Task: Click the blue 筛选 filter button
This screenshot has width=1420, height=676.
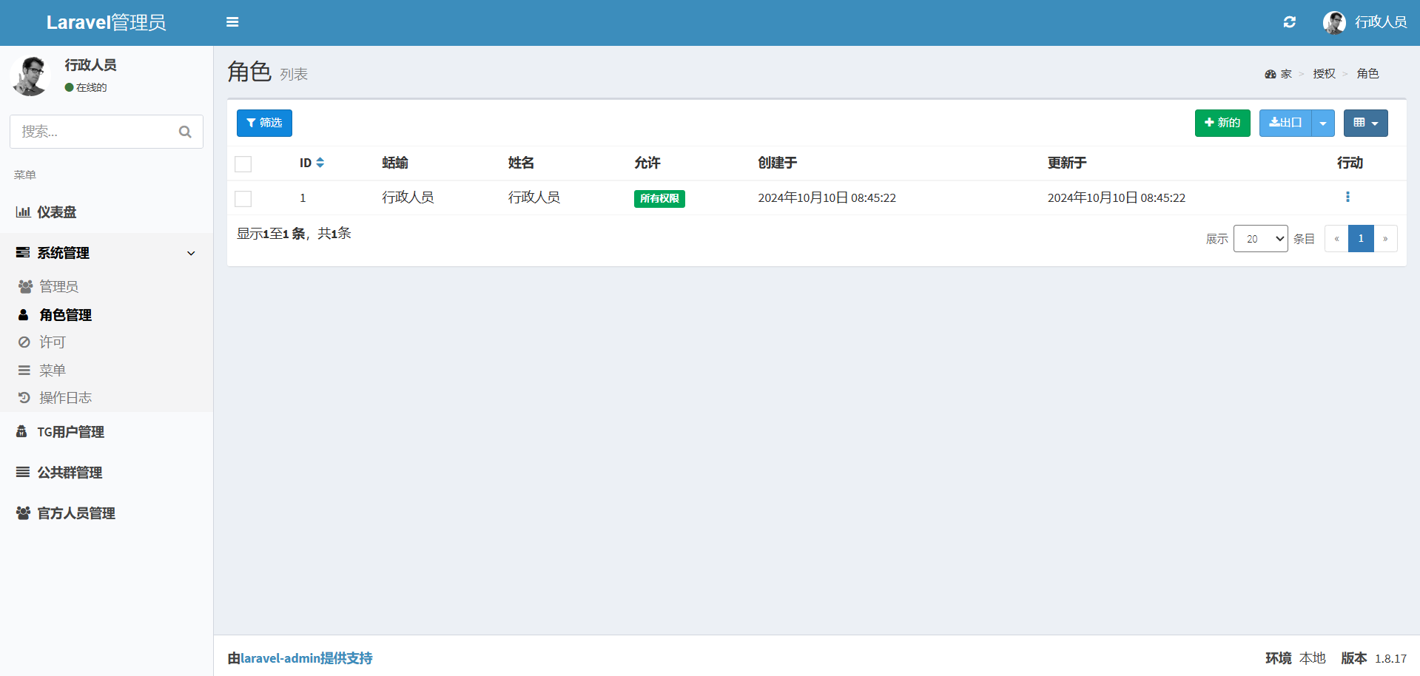Action: 264,124
